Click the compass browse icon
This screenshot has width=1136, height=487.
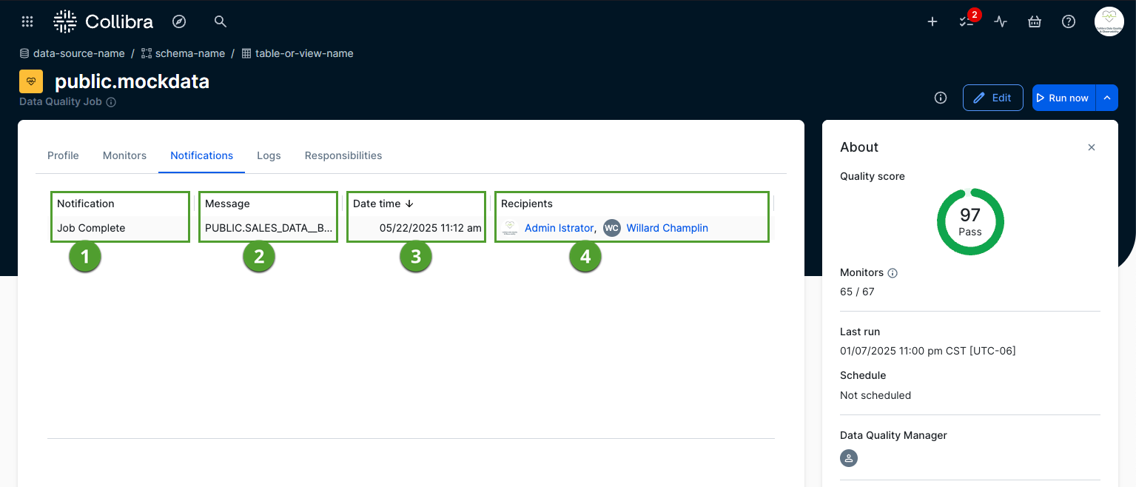pos(178,21)
